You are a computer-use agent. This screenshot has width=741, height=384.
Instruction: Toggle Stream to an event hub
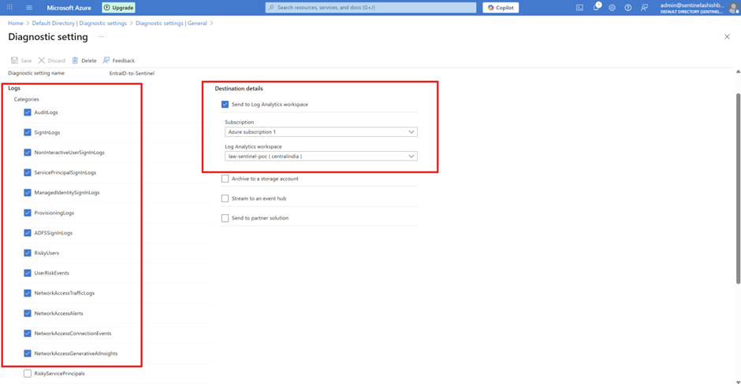pyautogui.click(x=225, y=198)
